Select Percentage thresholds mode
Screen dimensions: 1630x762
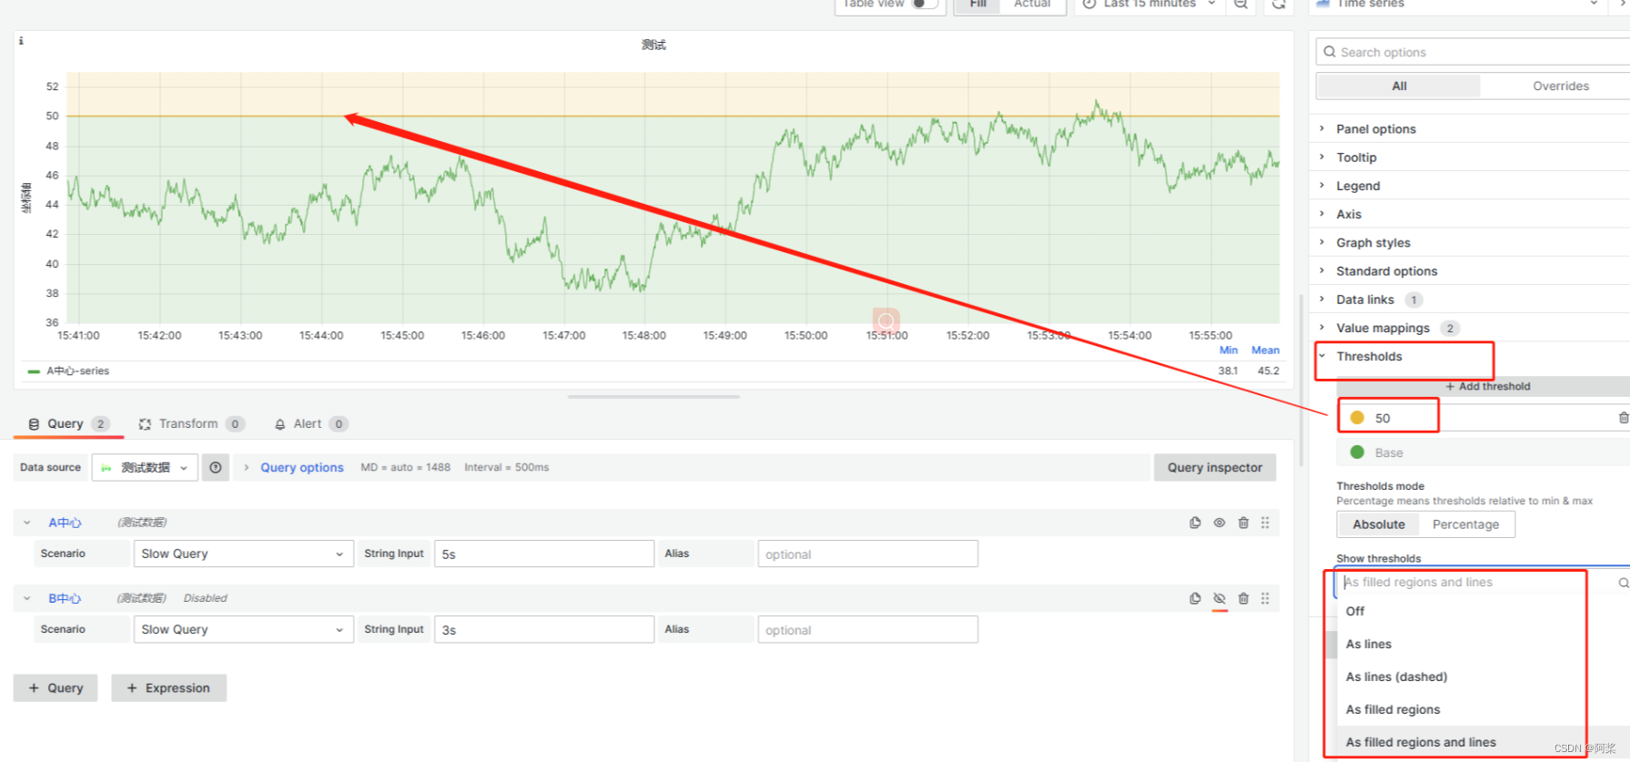(1465, 524)
